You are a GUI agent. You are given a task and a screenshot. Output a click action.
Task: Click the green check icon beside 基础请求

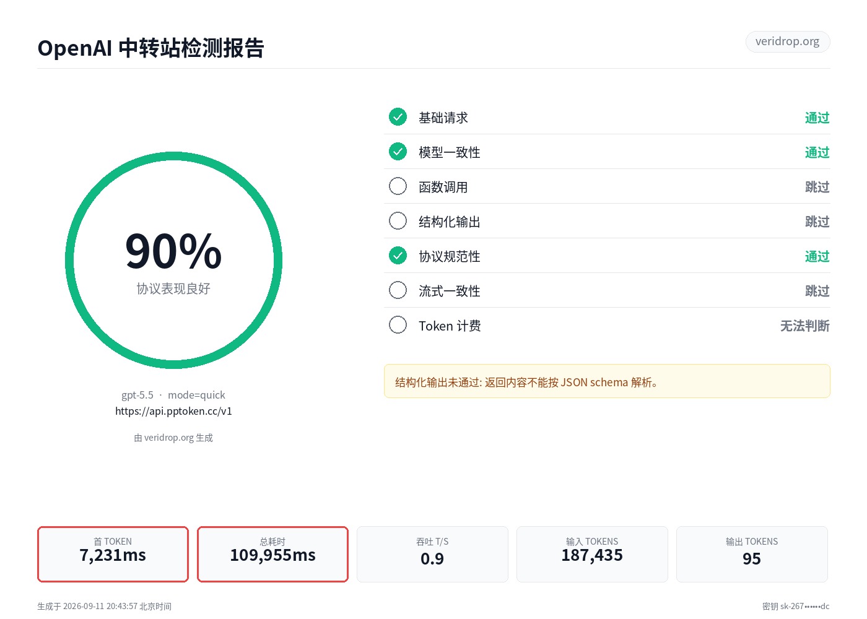click(x=398, y=116)
